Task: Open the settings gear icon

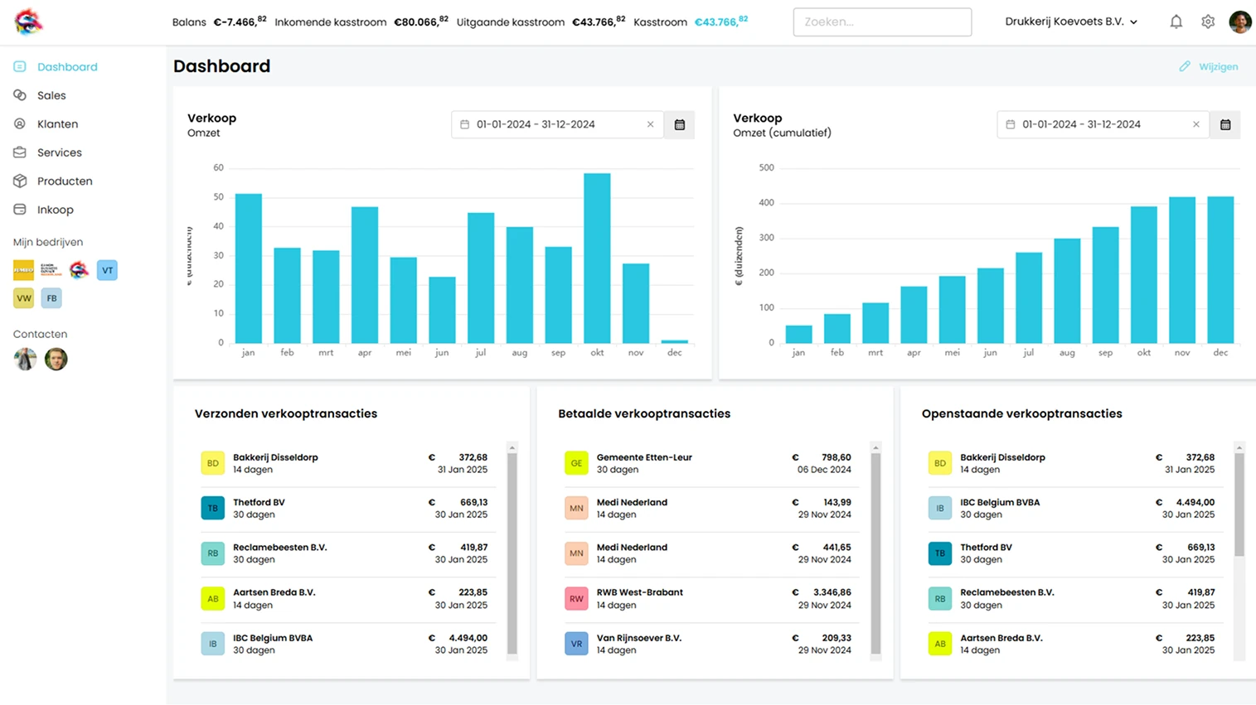Action: [x=1208, y=22]
